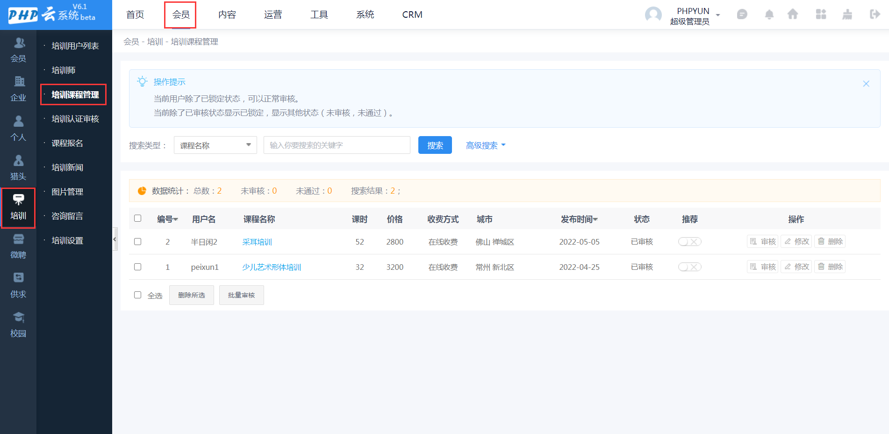Click the chat message icon in header
This screenshot has height=434, width=889.
[x=742, y=14]
